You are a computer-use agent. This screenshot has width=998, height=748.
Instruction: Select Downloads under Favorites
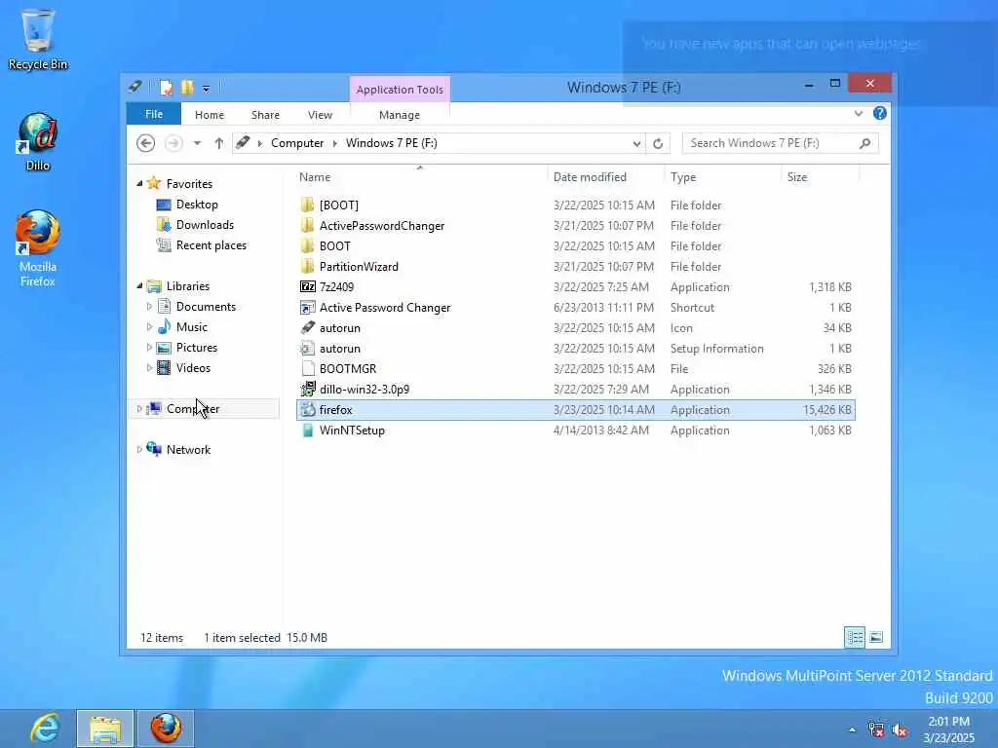coord(205,225)
